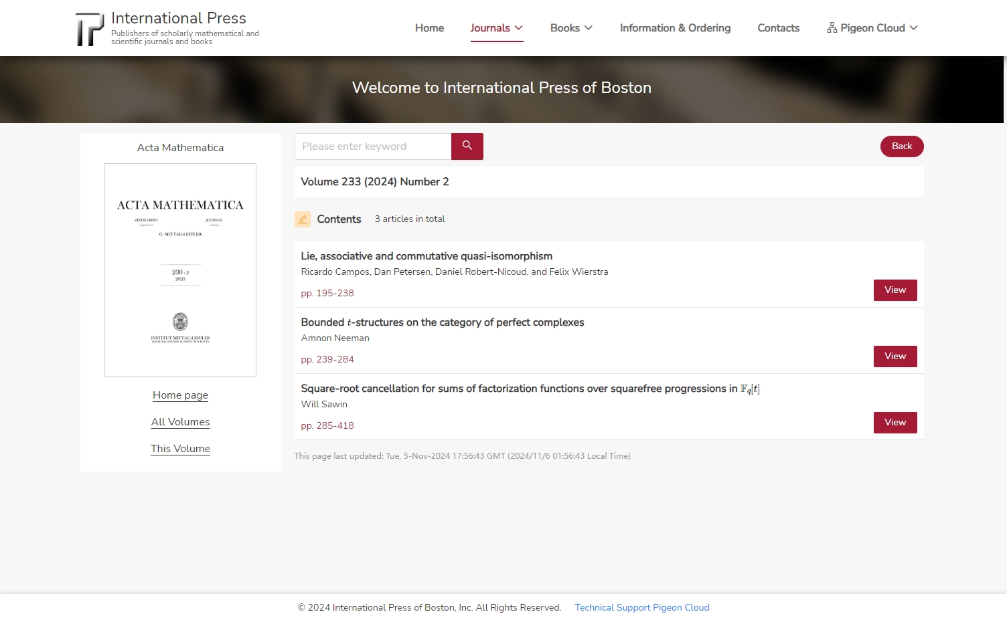Viewport: 1007px width, 622px height.
Task: Click the author name 'Will Sawin'
Action: [x=324, y=404]
